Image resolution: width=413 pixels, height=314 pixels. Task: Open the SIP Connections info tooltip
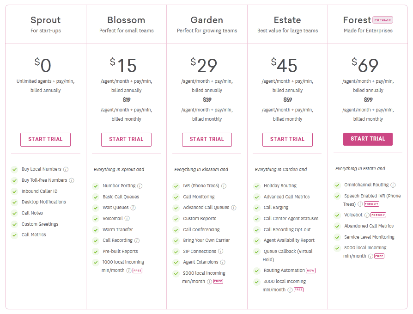[221, 251]
